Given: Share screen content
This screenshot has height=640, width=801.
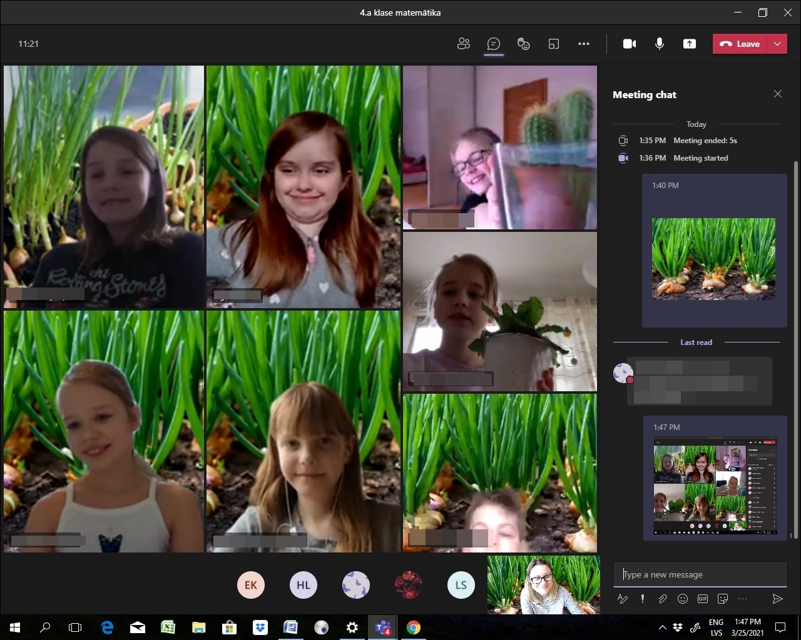Looking at the screenshot, I should [x=690, y=44].
